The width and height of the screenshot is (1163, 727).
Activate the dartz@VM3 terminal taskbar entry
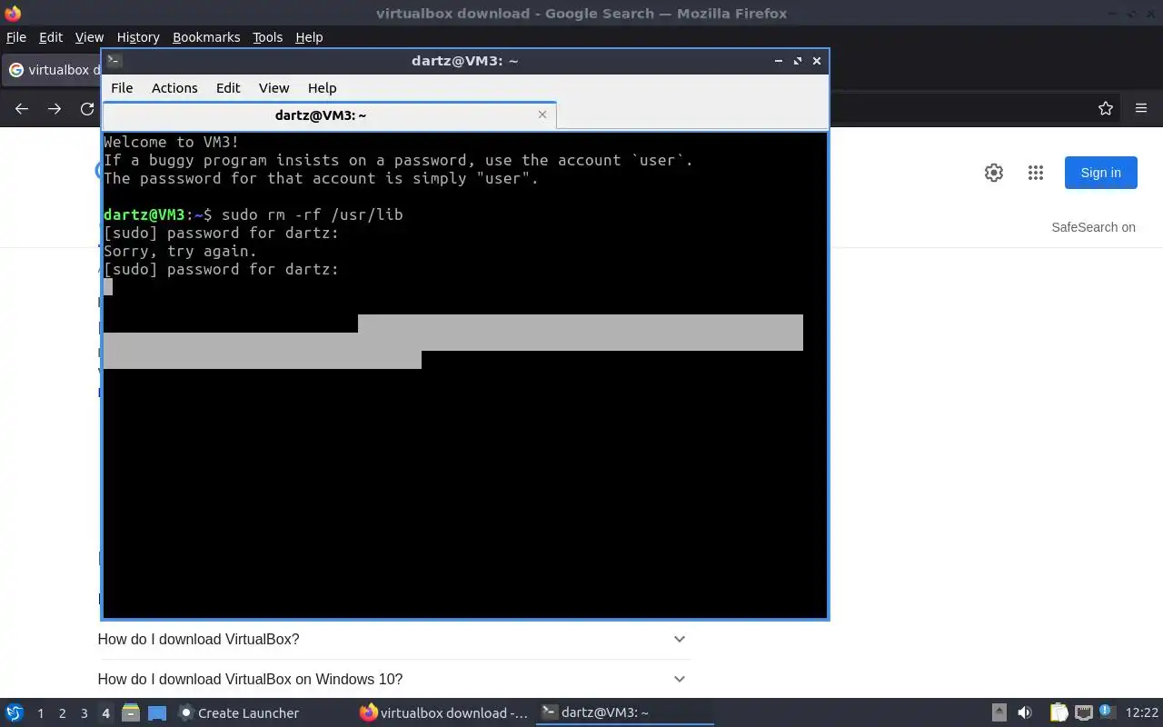coord(624,712)
